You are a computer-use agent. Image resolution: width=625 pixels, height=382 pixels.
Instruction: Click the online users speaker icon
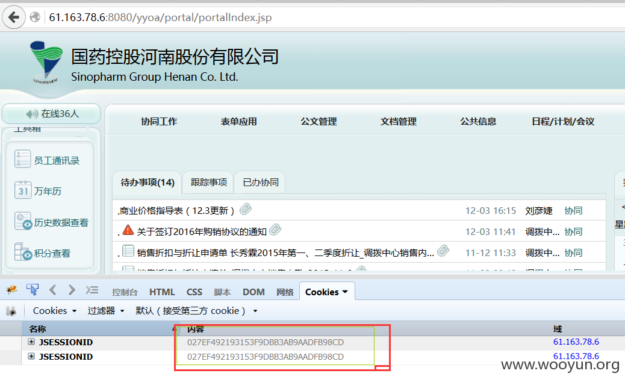coord(32,114)
